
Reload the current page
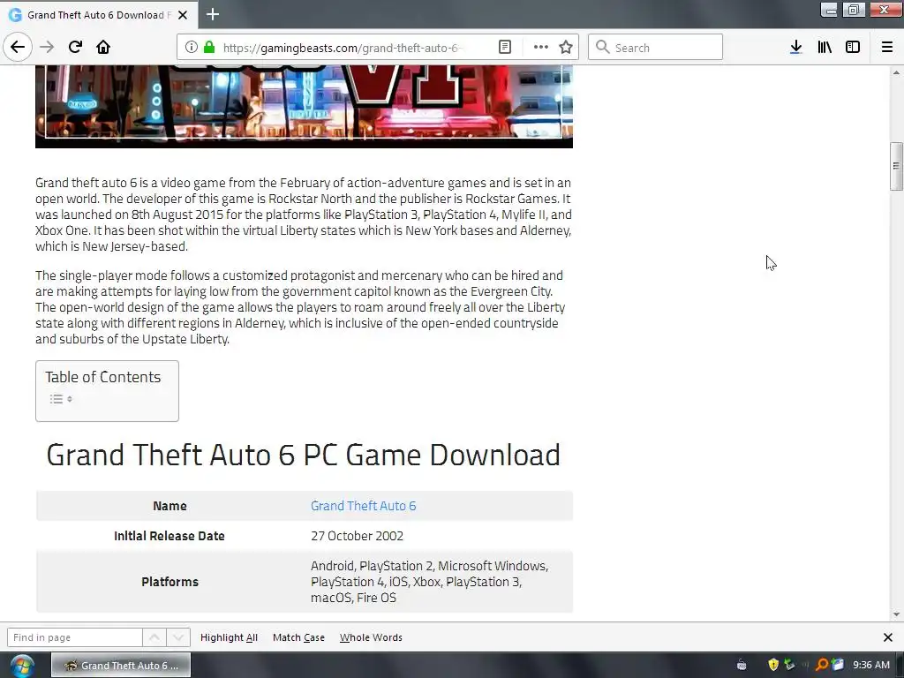click(x=75, y=47)
